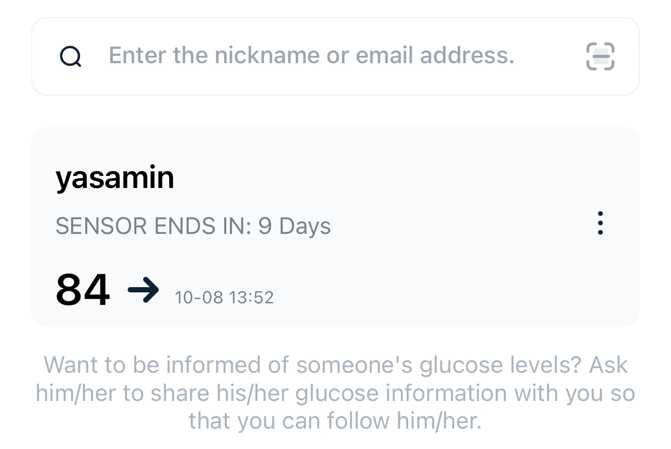Click the word 'Days' in sensor status

point(305,227)
